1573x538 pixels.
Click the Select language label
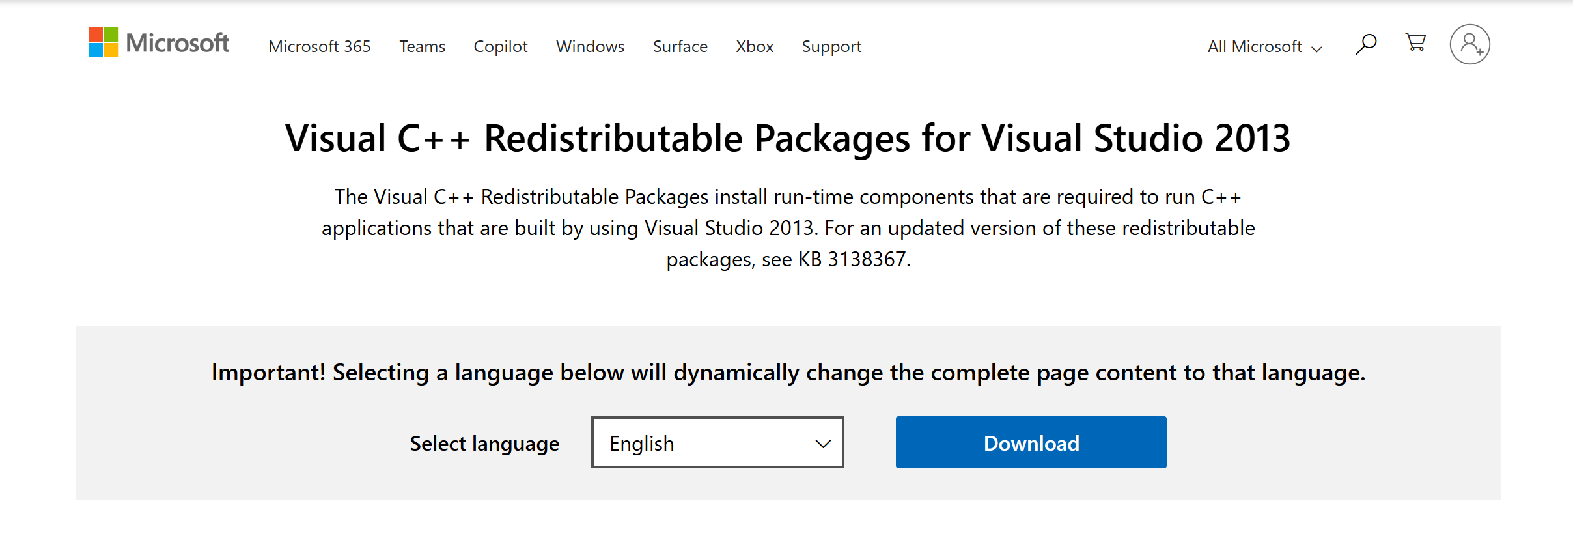(484, 444)
